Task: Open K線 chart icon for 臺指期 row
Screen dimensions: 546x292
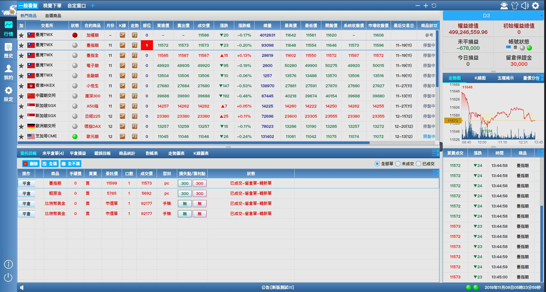Action: [x=123, y=45]
